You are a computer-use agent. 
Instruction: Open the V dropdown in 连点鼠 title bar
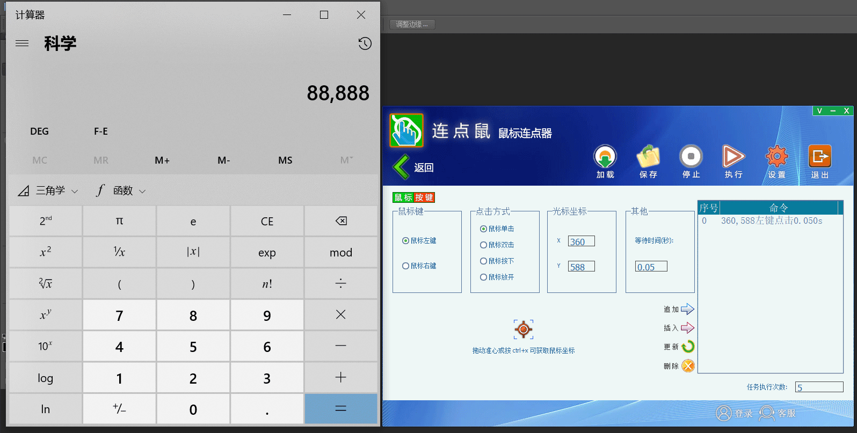pos(819,111)
